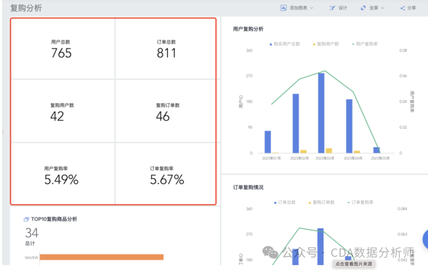
Task: Click the 2023年02月 yellow 复购用户数 bar
Action: click(303, 151)
